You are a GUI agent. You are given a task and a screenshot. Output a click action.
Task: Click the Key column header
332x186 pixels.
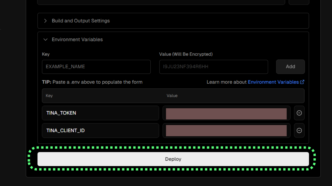(x=49, y=96)
